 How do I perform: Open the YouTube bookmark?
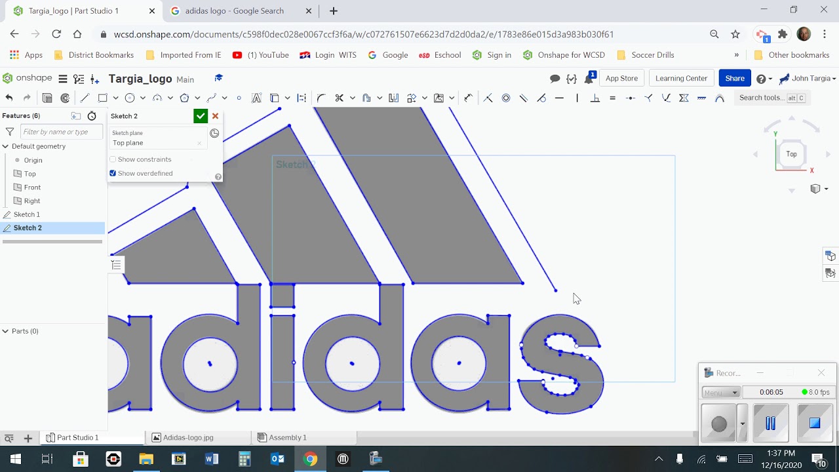pyautogui.click(x=261, y=55)
